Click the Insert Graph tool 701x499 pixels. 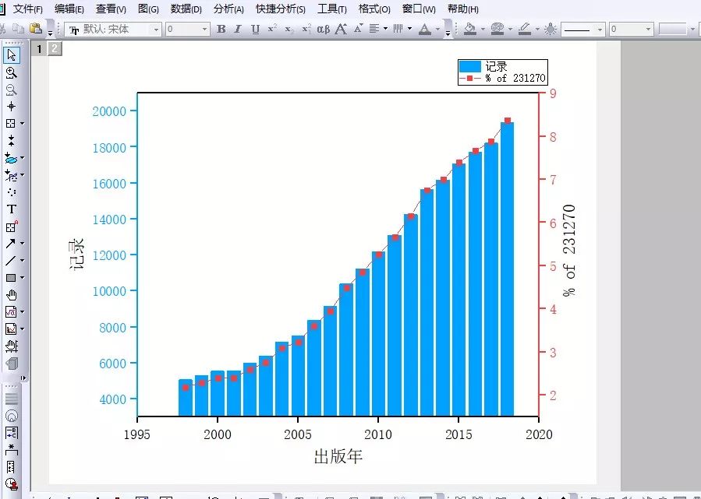[x=11, y=329]
